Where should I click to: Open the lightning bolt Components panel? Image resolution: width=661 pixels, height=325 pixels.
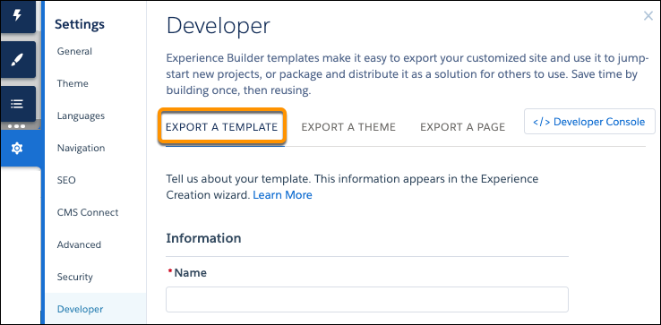coord(17,17)
